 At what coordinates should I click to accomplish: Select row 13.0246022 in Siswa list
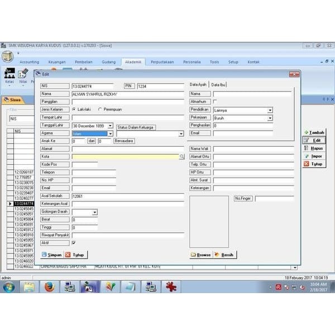pyautogui.click(x=24, y=266)
